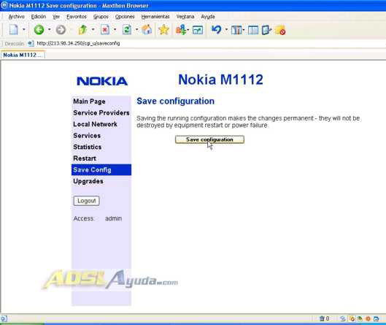Screen dimensions: 386x325
Task: Expand the Back button history dropdown
Action: [x=50, y=30]
